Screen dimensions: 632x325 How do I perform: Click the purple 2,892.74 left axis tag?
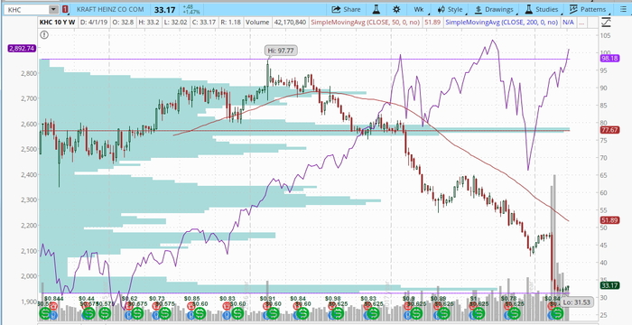pyautogui.click(x=23, y=49)
